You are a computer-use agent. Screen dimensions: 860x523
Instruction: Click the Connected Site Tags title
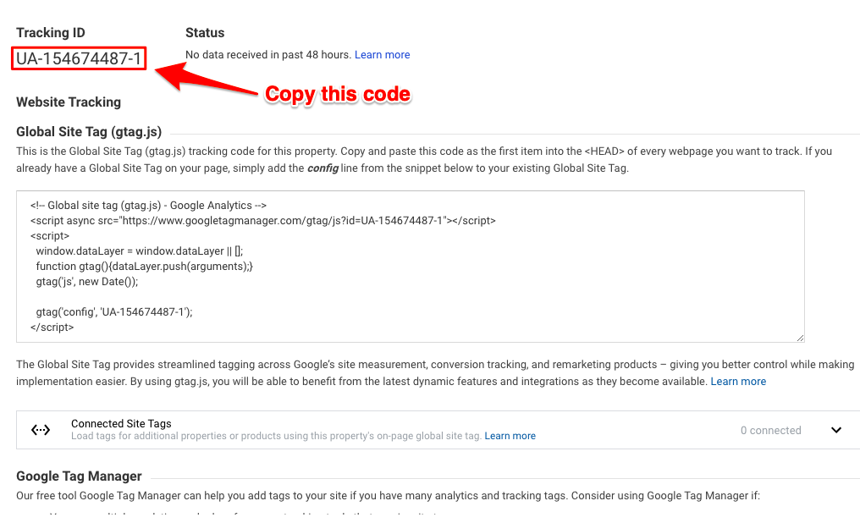[121, 423]
